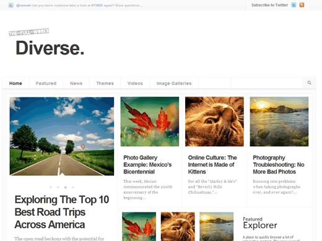
Task: Select the second slider pagination dot
Action: (x=58, y=187)
